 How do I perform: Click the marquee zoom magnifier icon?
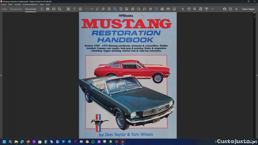[195, 9]
